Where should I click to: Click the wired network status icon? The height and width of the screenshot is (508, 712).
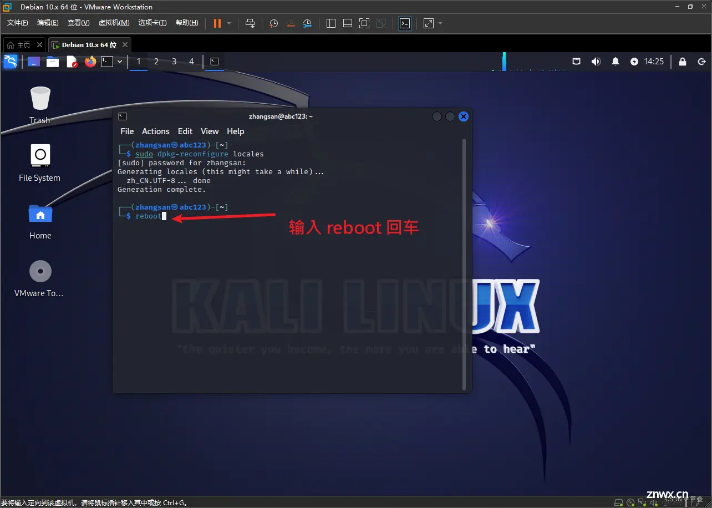pos(577,62)
